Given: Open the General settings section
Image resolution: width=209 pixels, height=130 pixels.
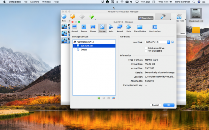Looking at the screenshot, I should [75, 28].
